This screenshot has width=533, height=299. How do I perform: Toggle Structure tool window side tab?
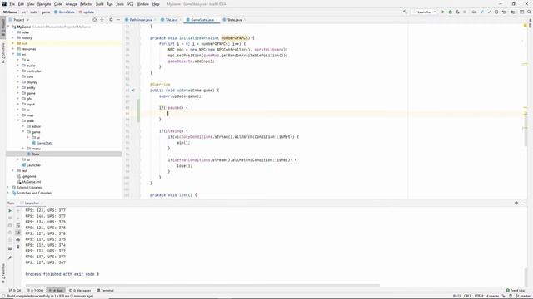pos(3,53)
